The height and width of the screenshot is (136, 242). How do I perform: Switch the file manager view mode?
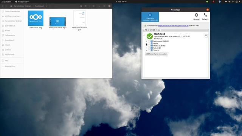pos(85,6)
